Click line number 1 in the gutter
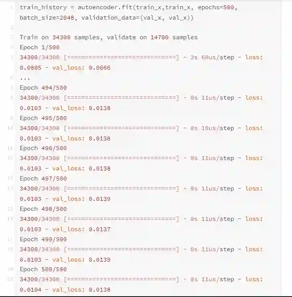Screen dimensions: 292x297 point(12,7)
